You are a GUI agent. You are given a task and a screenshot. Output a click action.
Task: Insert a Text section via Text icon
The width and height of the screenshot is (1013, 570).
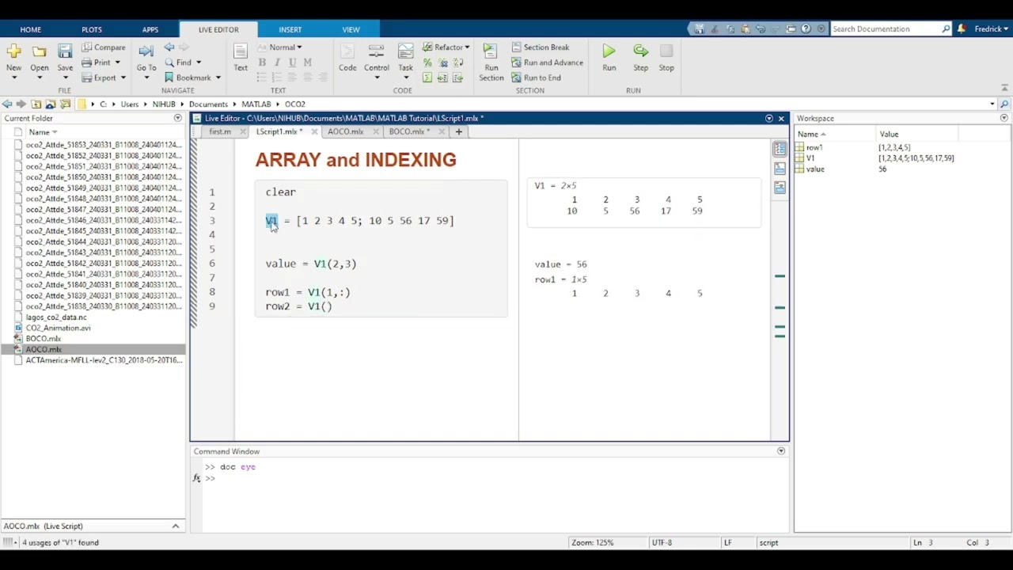point(241,52)
